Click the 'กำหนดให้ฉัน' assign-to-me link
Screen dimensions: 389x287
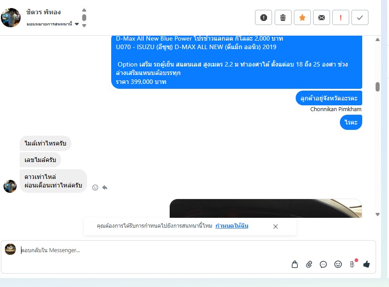click(232, 226)
